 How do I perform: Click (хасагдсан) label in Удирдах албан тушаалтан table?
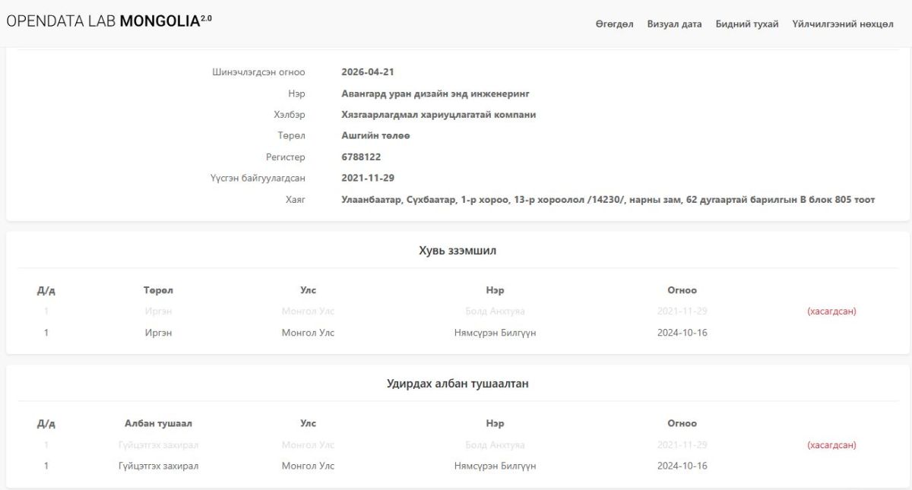pos(831,445)
